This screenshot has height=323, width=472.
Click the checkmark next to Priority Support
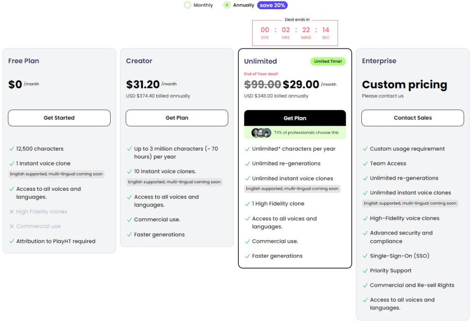point(365,270)
